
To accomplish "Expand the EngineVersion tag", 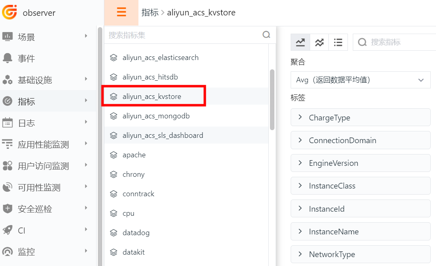I will [x=360, y=163].
